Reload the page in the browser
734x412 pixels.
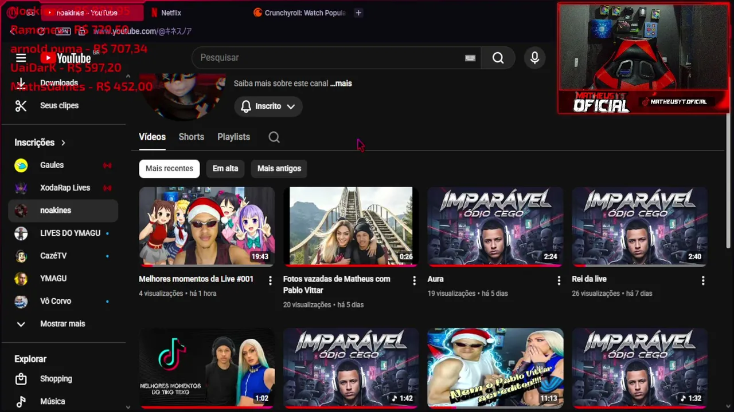[x=41, y=31]
